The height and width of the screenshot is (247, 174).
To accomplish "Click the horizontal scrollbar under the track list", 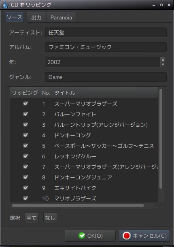I will tap(78, 205).
